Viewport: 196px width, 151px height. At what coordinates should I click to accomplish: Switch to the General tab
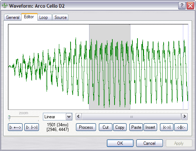12,17
